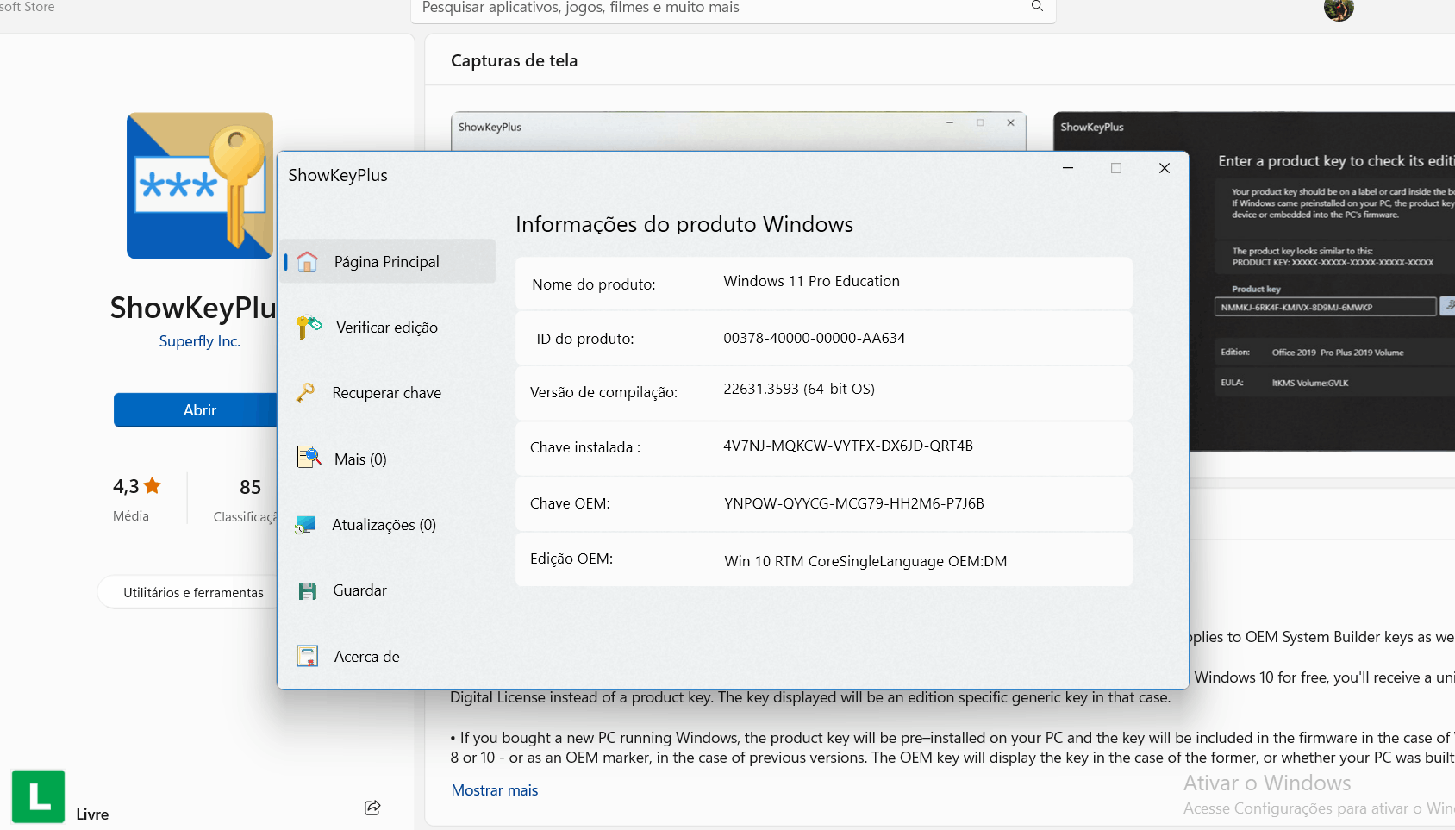Select the Recuperar chave key icon
1455x830 pixels.
(305, 393)
